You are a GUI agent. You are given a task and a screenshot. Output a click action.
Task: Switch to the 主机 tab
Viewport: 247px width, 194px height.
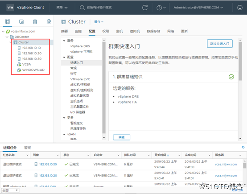click(119, 31)
